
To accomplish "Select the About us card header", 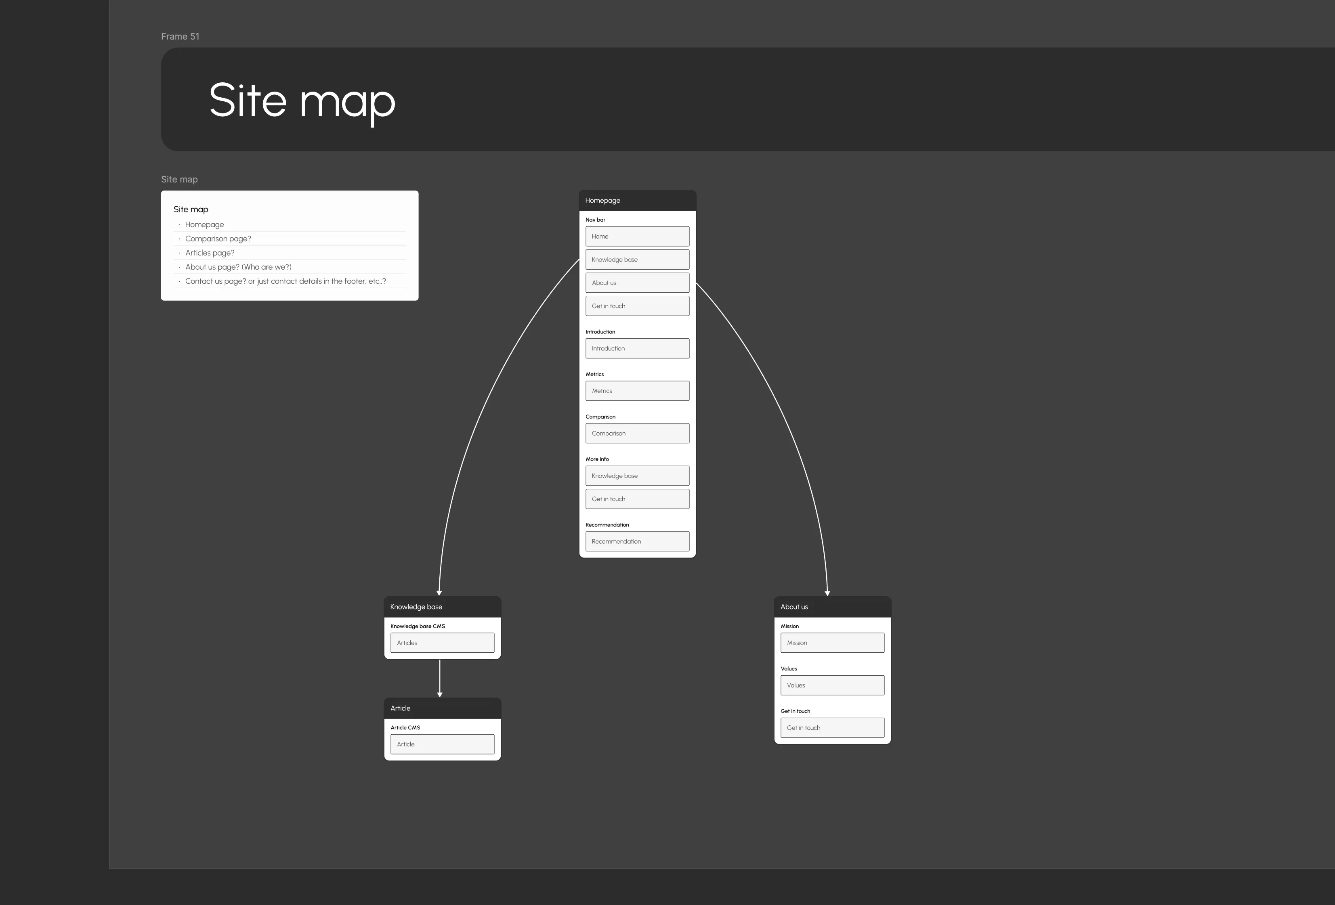I will (832, 607).
